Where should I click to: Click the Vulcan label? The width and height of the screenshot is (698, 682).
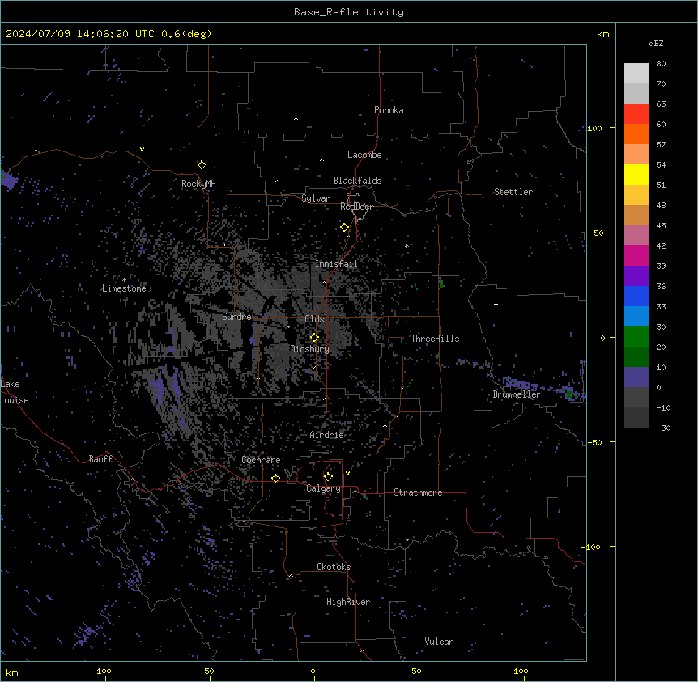pos(440,642)
